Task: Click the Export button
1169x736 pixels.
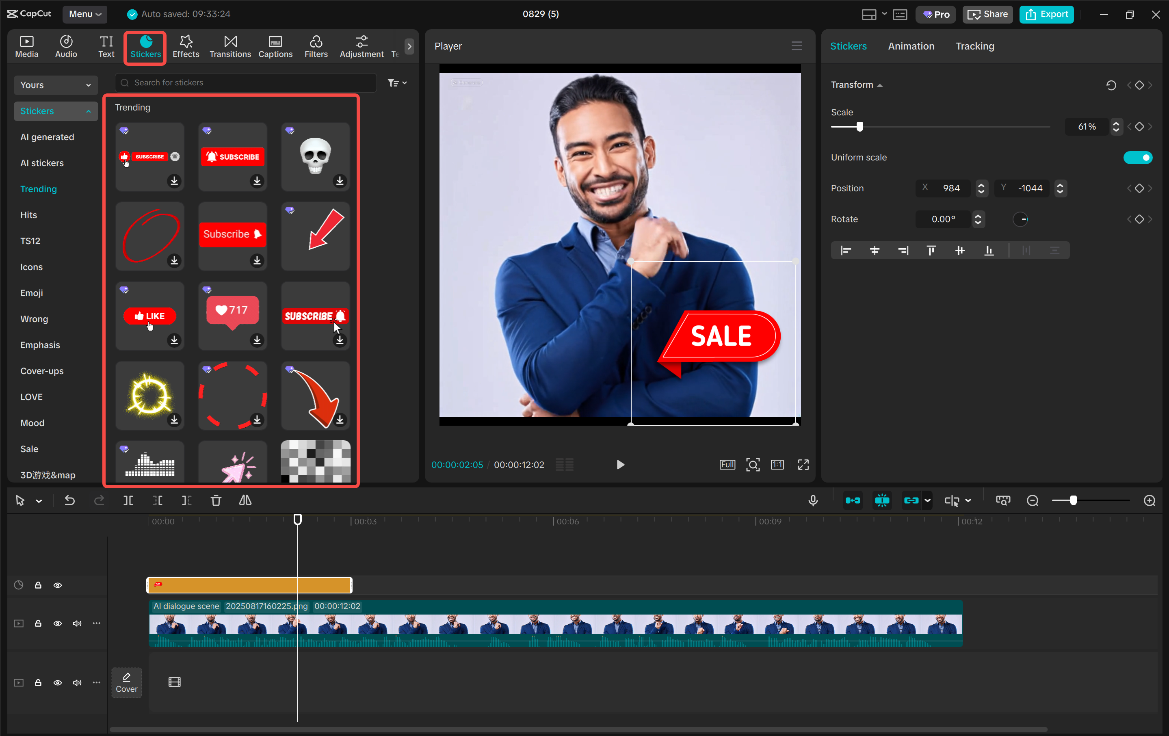Action: [x=1047, y=14]
